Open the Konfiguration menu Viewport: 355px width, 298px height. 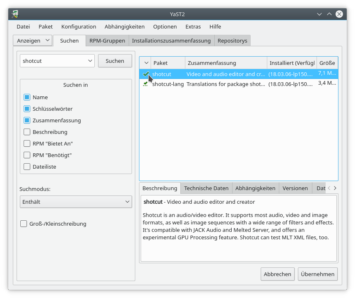pyautogui.click(x=79, y=27)
